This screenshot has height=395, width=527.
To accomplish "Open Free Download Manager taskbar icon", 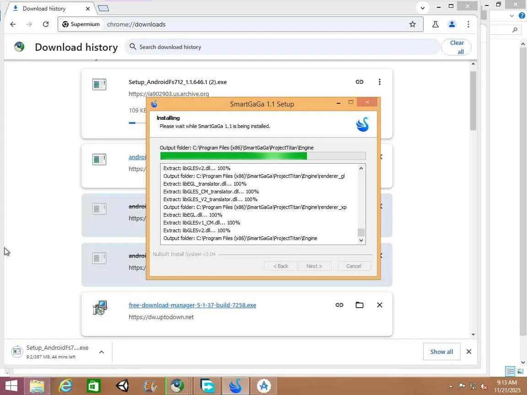I will click(207, 385).
